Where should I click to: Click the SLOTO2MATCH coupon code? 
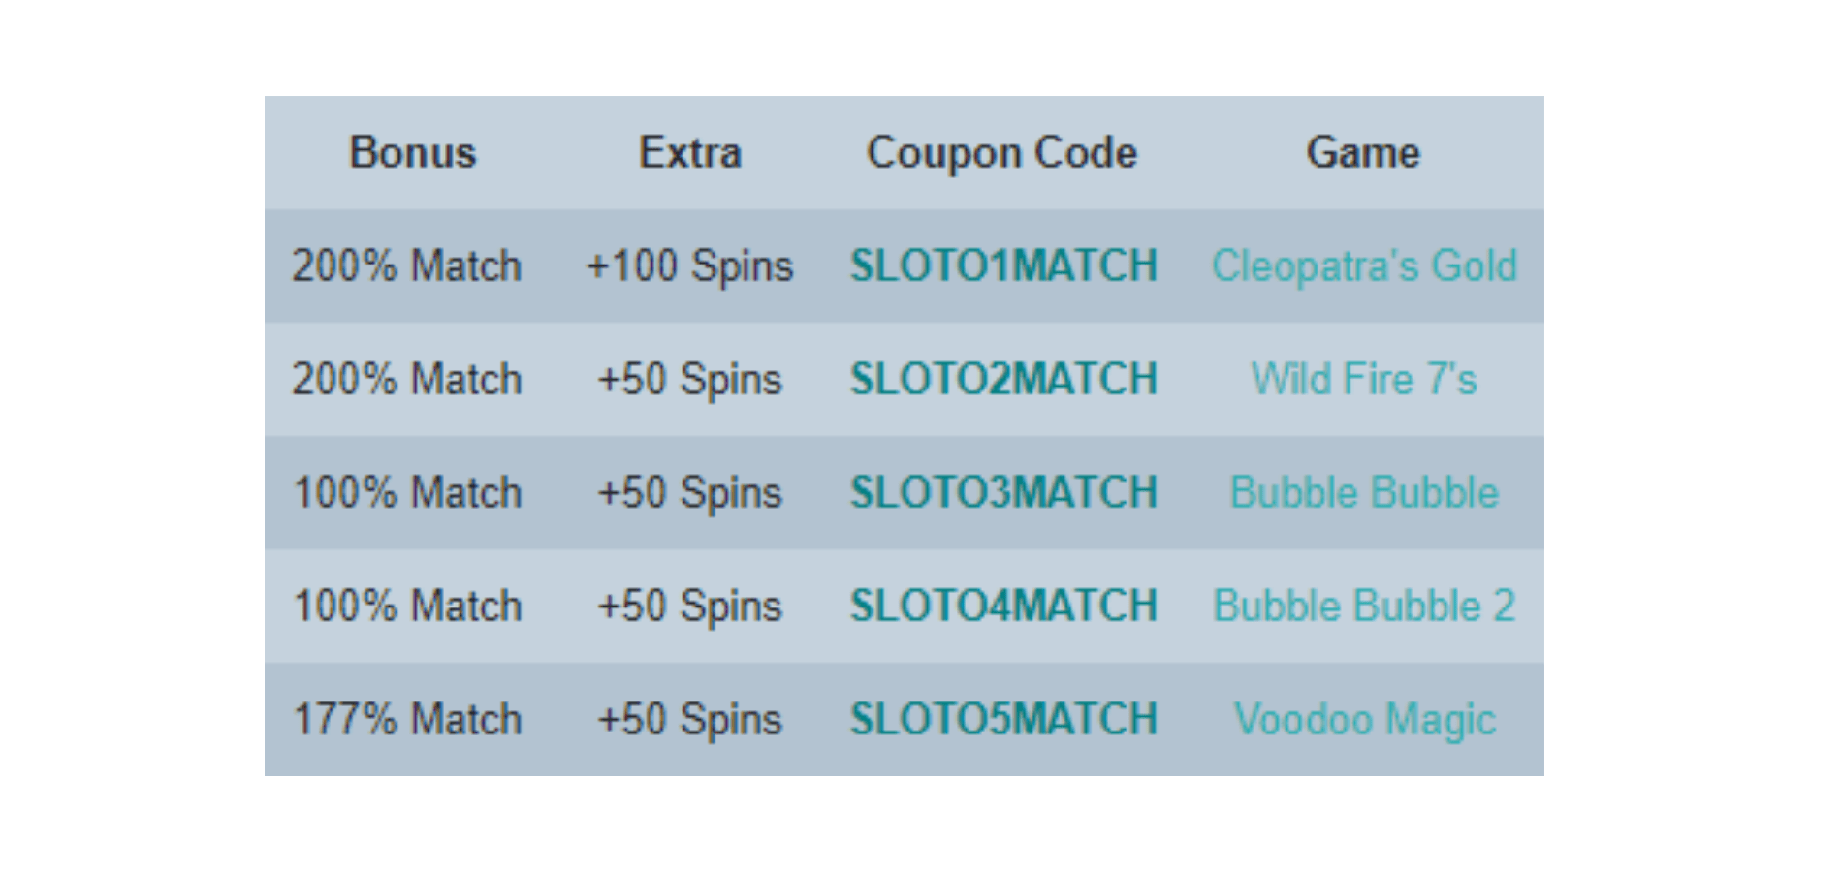(x=1003, y=379)
